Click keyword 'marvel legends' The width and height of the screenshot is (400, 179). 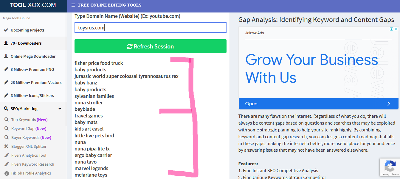tap(91, 168)
